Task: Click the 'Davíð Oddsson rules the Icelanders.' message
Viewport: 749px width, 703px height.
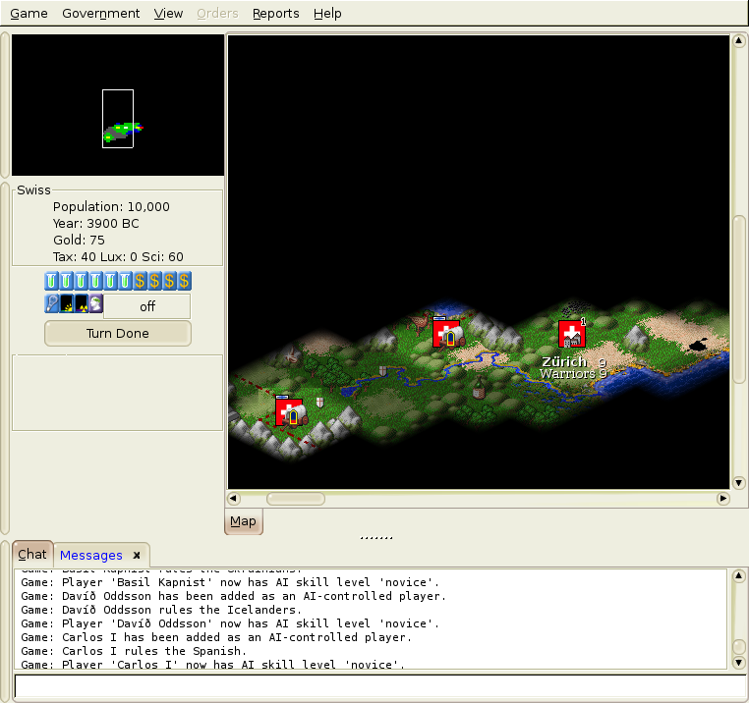Action: 161,610
